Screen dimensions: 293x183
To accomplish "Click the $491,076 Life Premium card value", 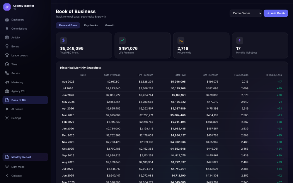I will (x=128, y=48).
